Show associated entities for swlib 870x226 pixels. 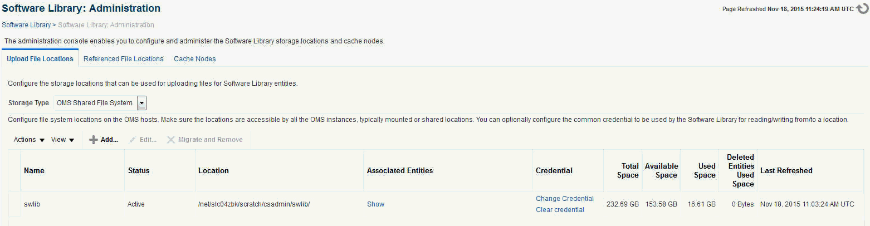(375, 204)
